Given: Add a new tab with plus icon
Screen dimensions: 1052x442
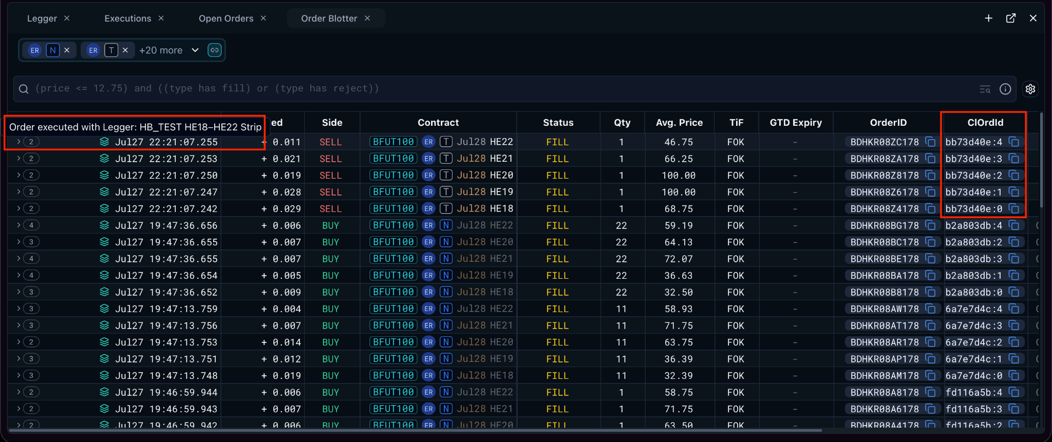Looking at the screenshot, I should click(988, 18).
